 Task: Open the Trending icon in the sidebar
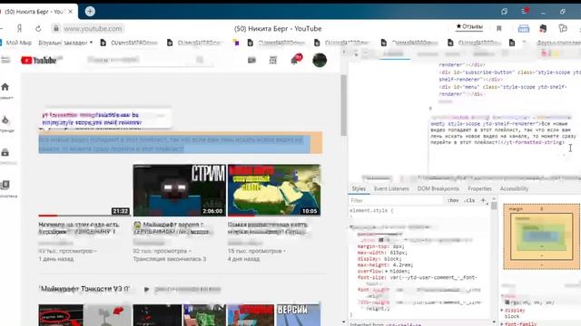pos(5,120)
